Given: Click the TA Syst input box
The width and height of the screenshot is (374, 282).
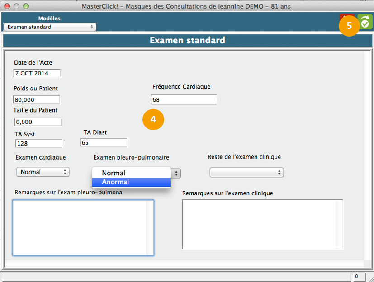Looking at the screenshot, I should [x=39, y=144].
